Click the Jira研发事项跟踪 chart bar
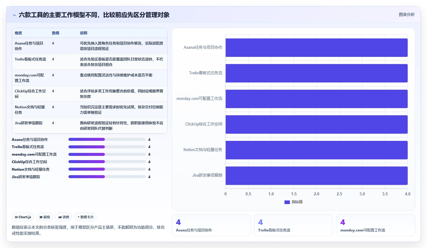 click(x=316, y=175)
